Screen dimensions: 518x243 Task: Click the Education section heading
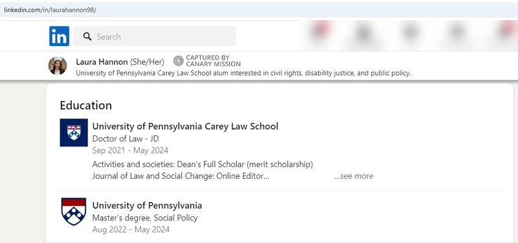86,106
